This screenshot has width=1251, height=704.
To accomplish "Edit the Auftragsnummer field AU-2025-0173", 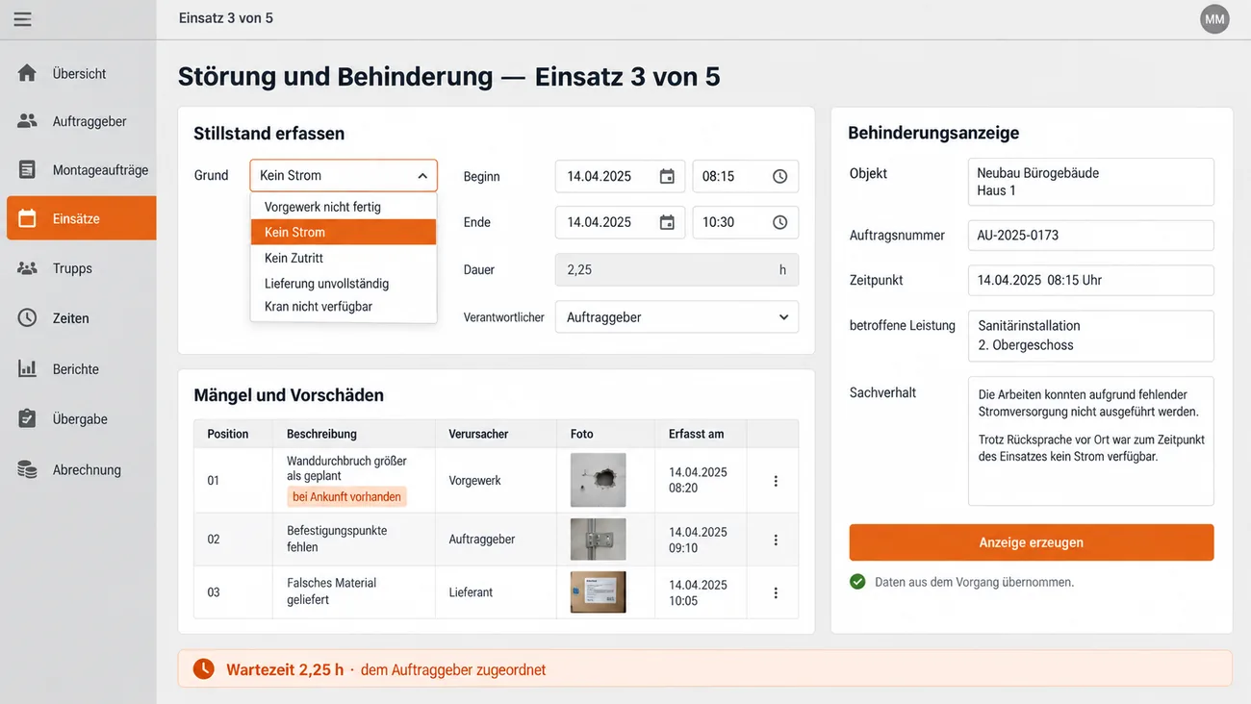I will tap(1091, 236).
